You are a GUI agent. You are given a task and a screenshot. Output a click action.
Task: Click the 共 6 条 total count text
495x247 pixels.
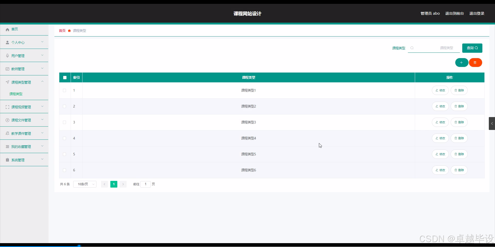tap(65, 184)
